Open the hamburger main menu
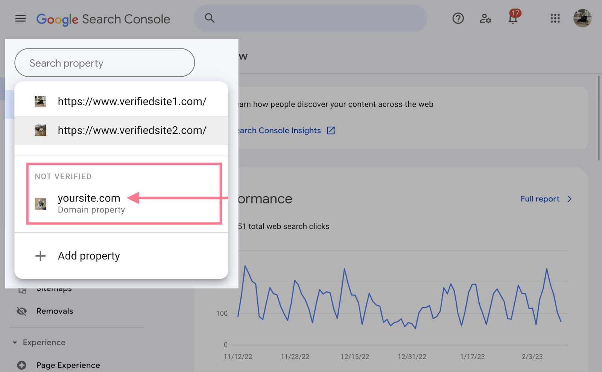602x372 pixels. click(20, 18)
